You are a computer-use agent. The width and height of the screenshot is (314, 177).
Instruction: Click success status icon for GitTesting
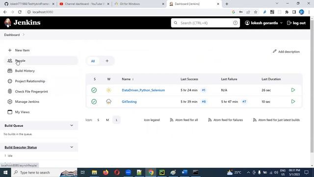(x=94, y=102)
